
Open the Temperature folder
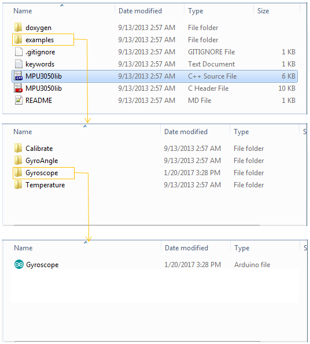click(39, 185)
